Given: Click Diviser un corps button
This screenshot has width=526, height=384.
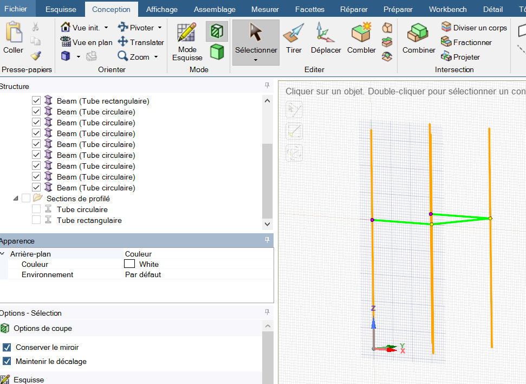Looking at the screenshot, I should (x=474, y=28).
